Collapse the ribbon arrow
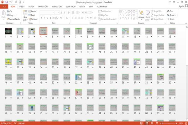This screenshot has width=188, height=125. (x=186, y=23)
